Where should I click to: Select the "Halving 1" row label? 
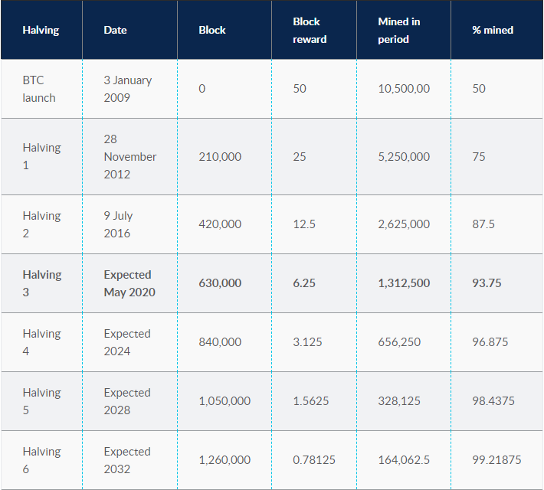coord(41,156)
